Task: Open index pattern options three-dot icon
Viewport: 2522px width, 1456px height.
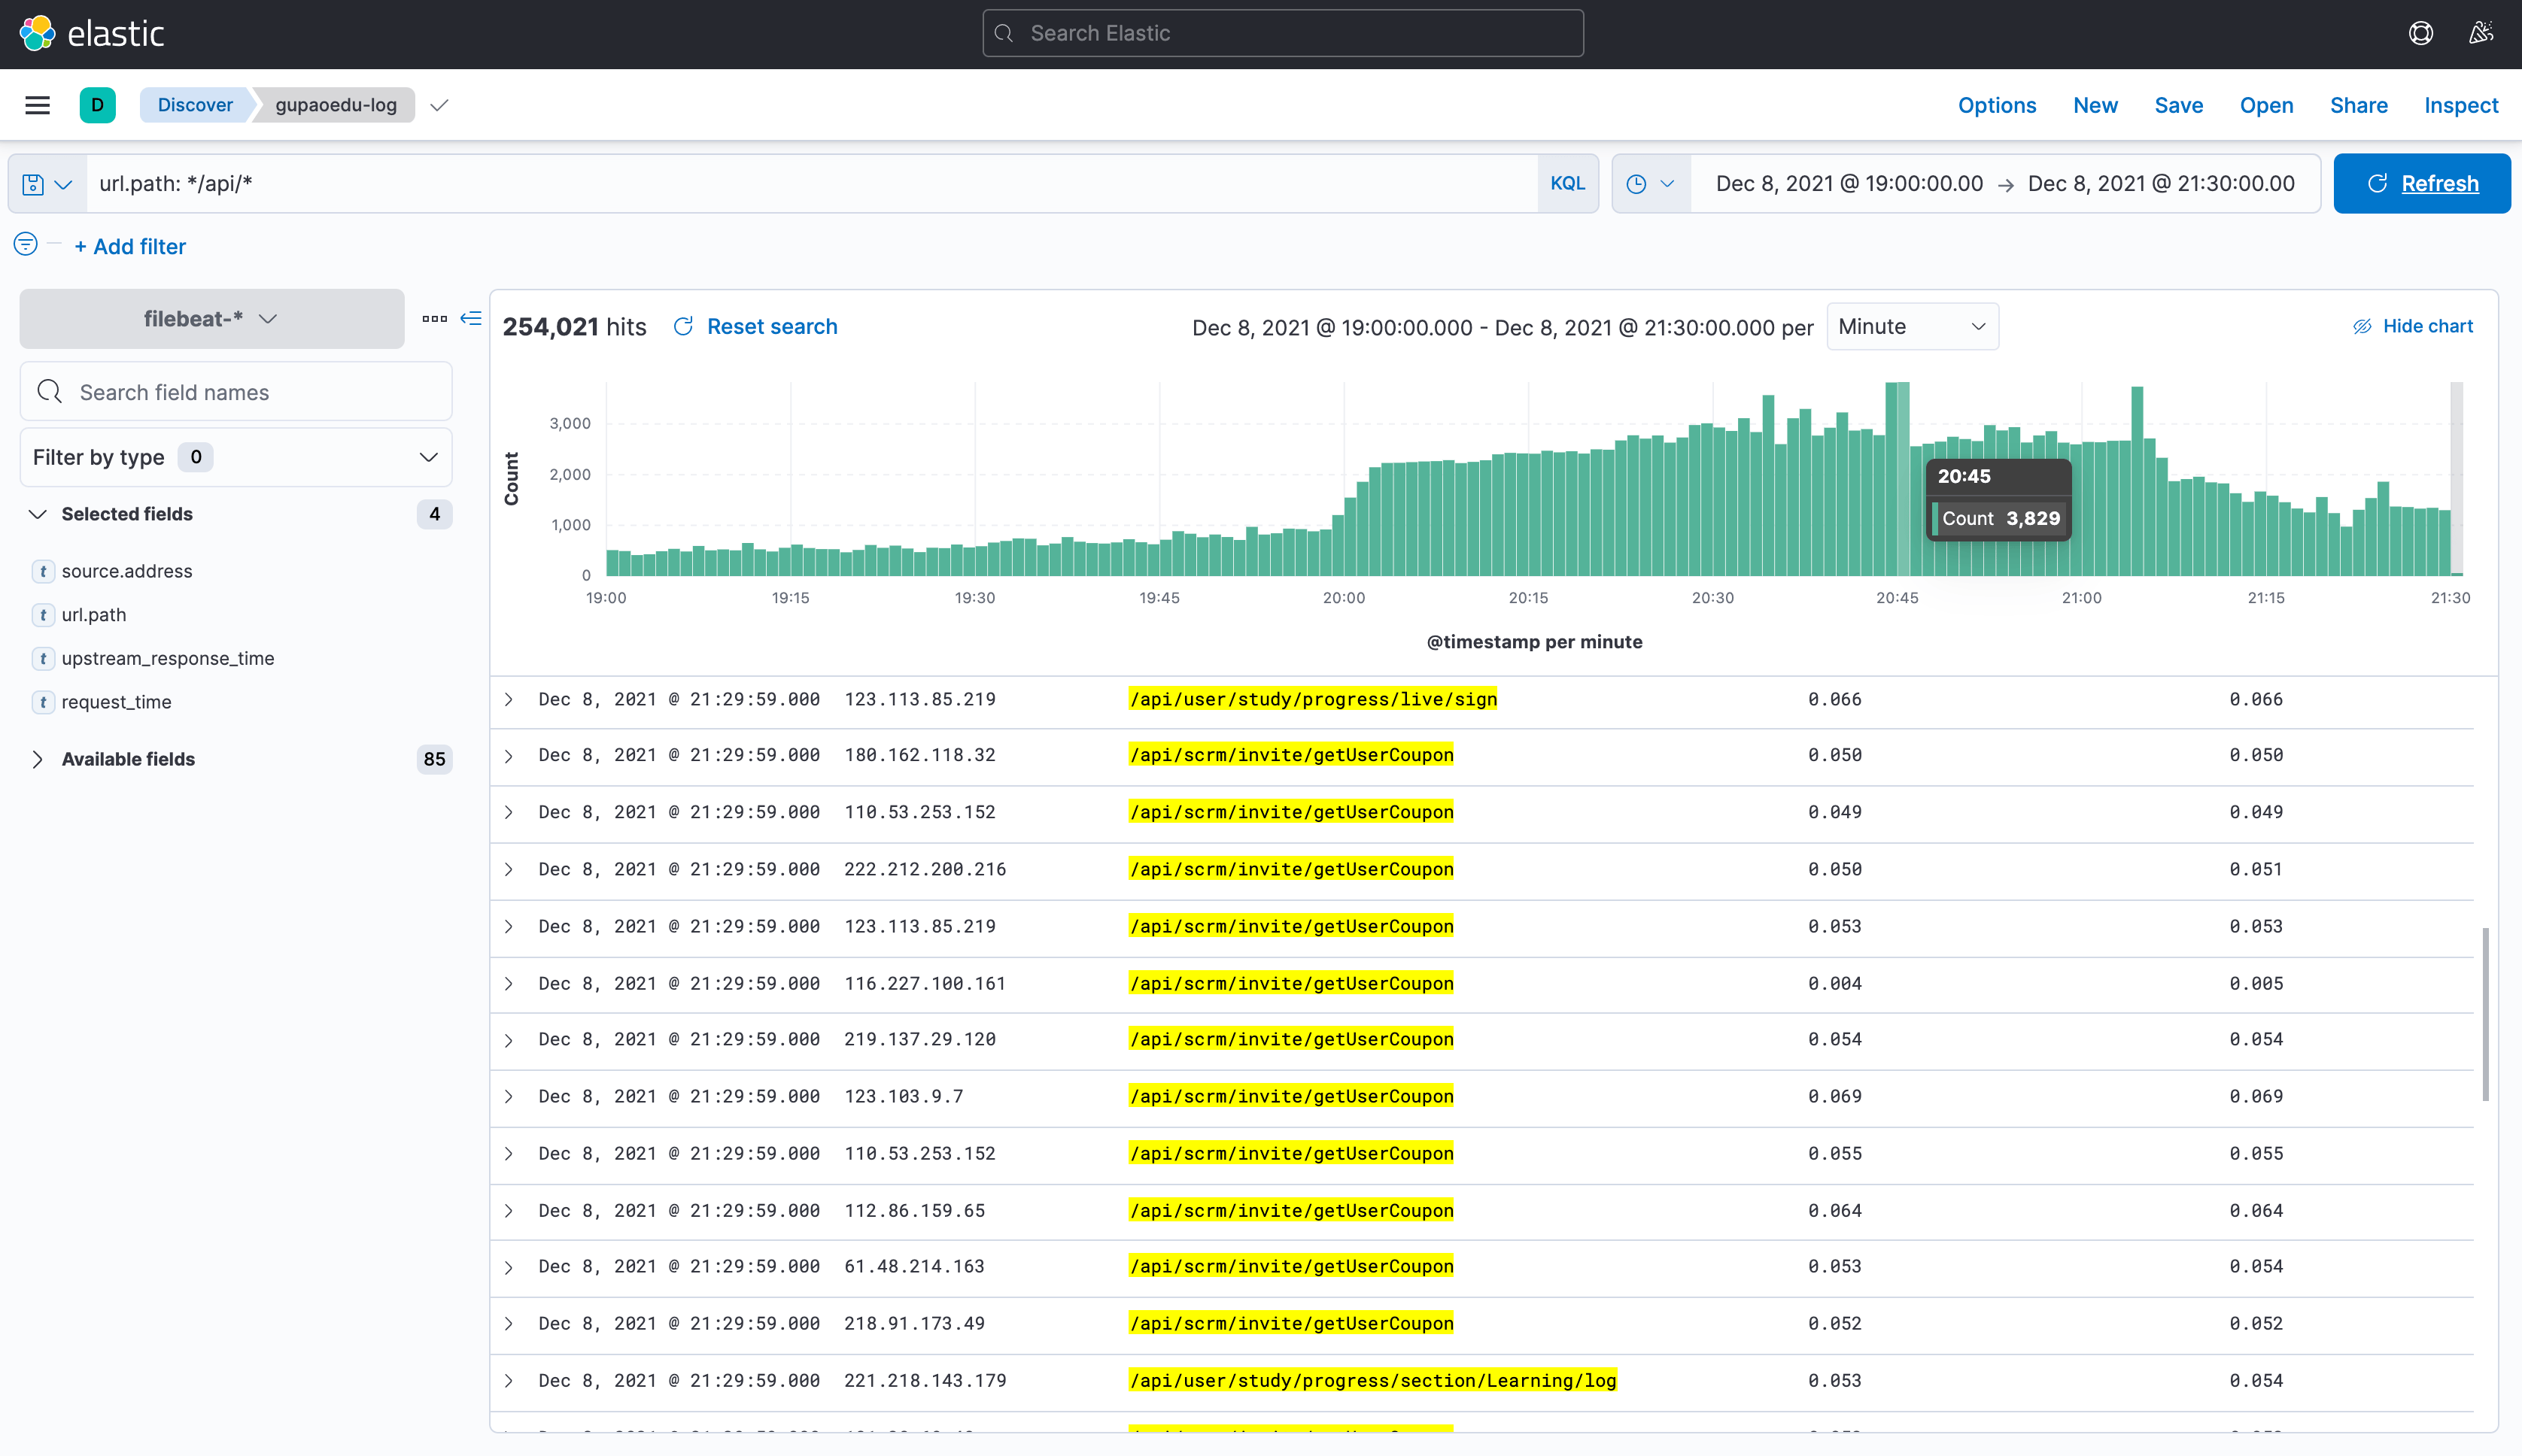Action: coord(434,319)
